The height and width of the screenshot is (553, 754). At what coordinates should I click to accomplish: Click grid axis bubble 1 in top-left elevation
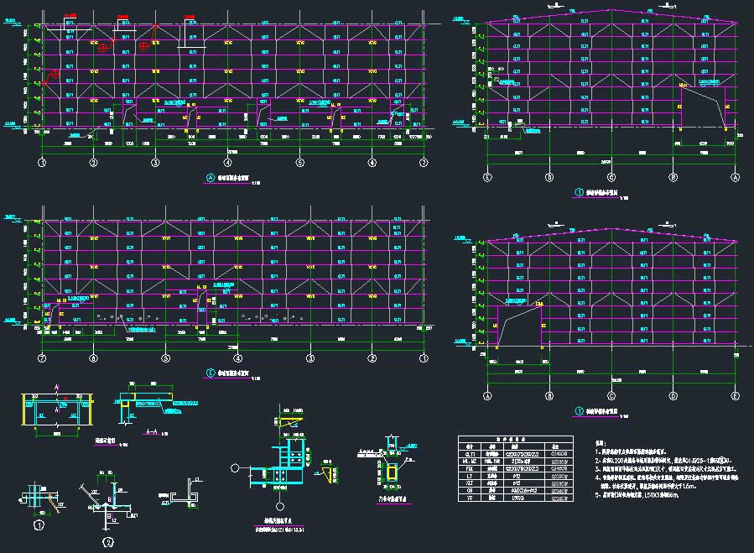tap(40, 163)
